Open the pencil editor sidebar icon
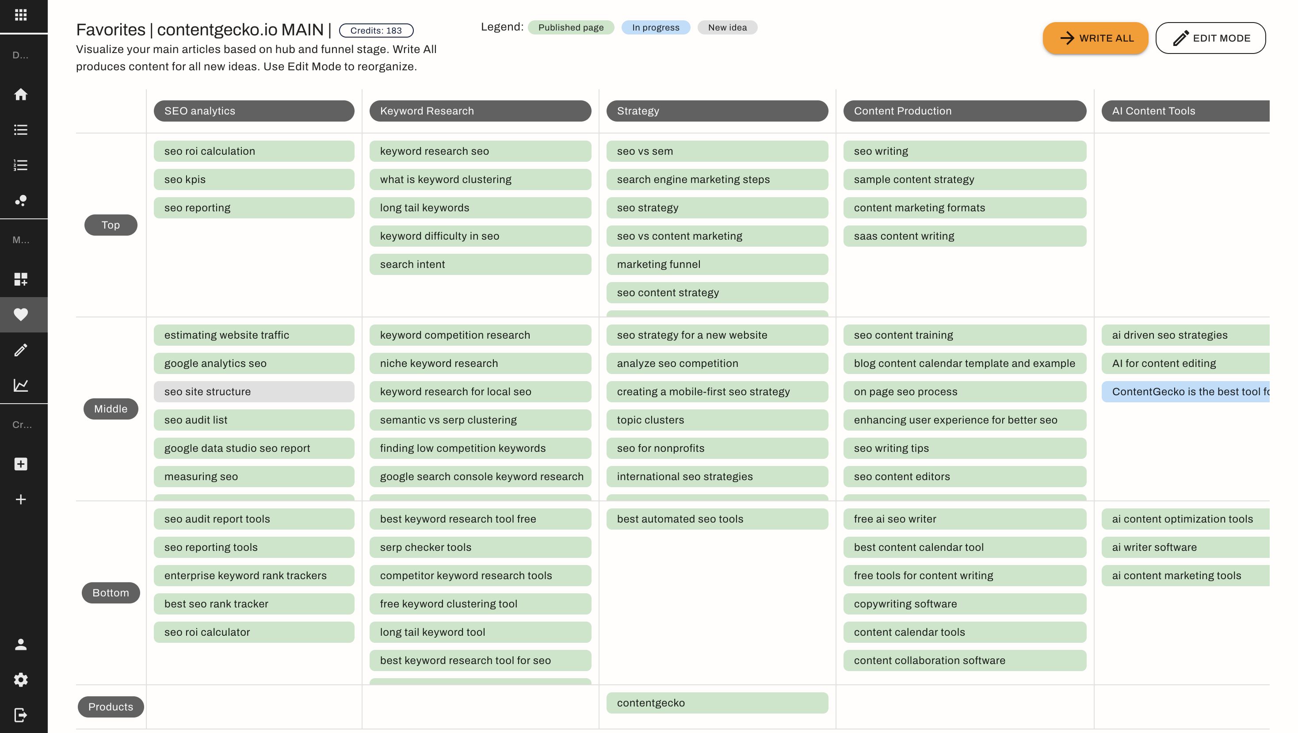 21,350
